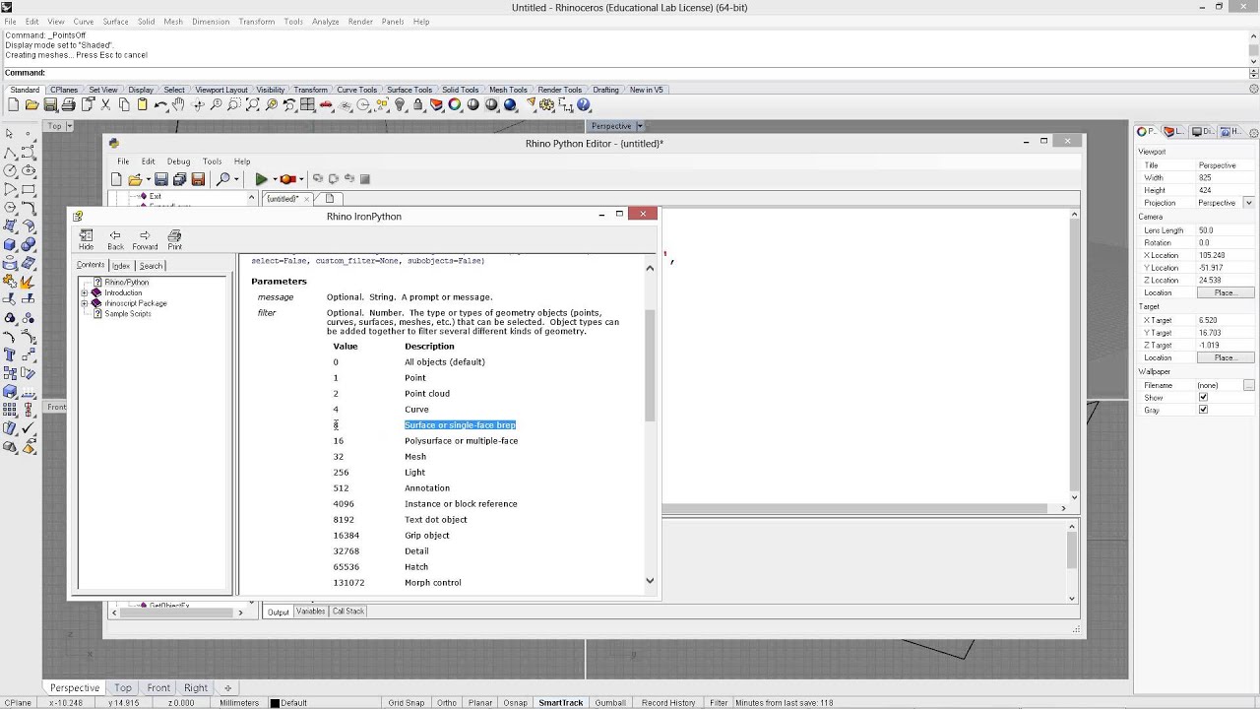
Task: Click the blue Help question mark icon
Action: click(583, 104)
